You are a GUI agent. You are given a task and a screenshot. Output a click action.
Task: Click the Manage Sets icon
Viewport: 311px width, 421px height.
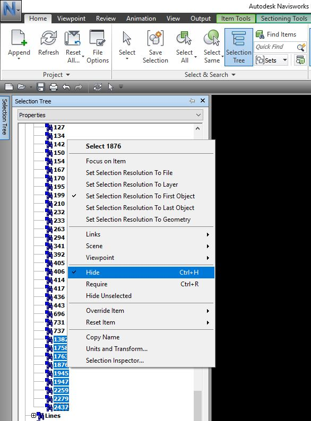coord(300,60)
